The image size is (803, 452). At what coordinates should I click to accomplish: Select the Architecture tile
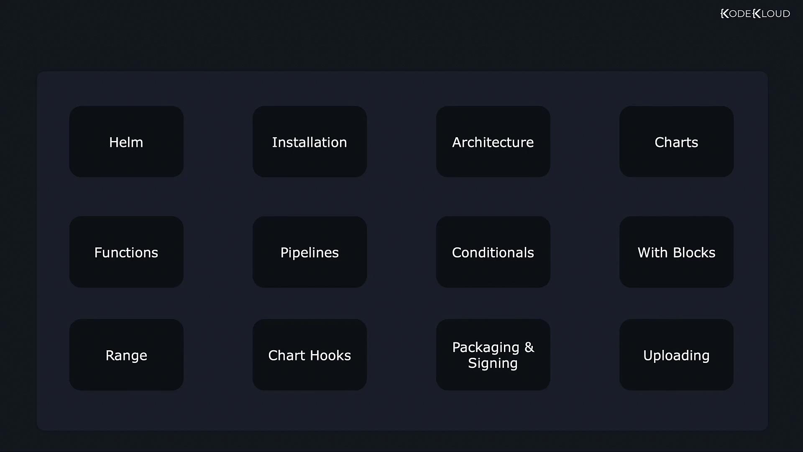[x=493, y=142]
